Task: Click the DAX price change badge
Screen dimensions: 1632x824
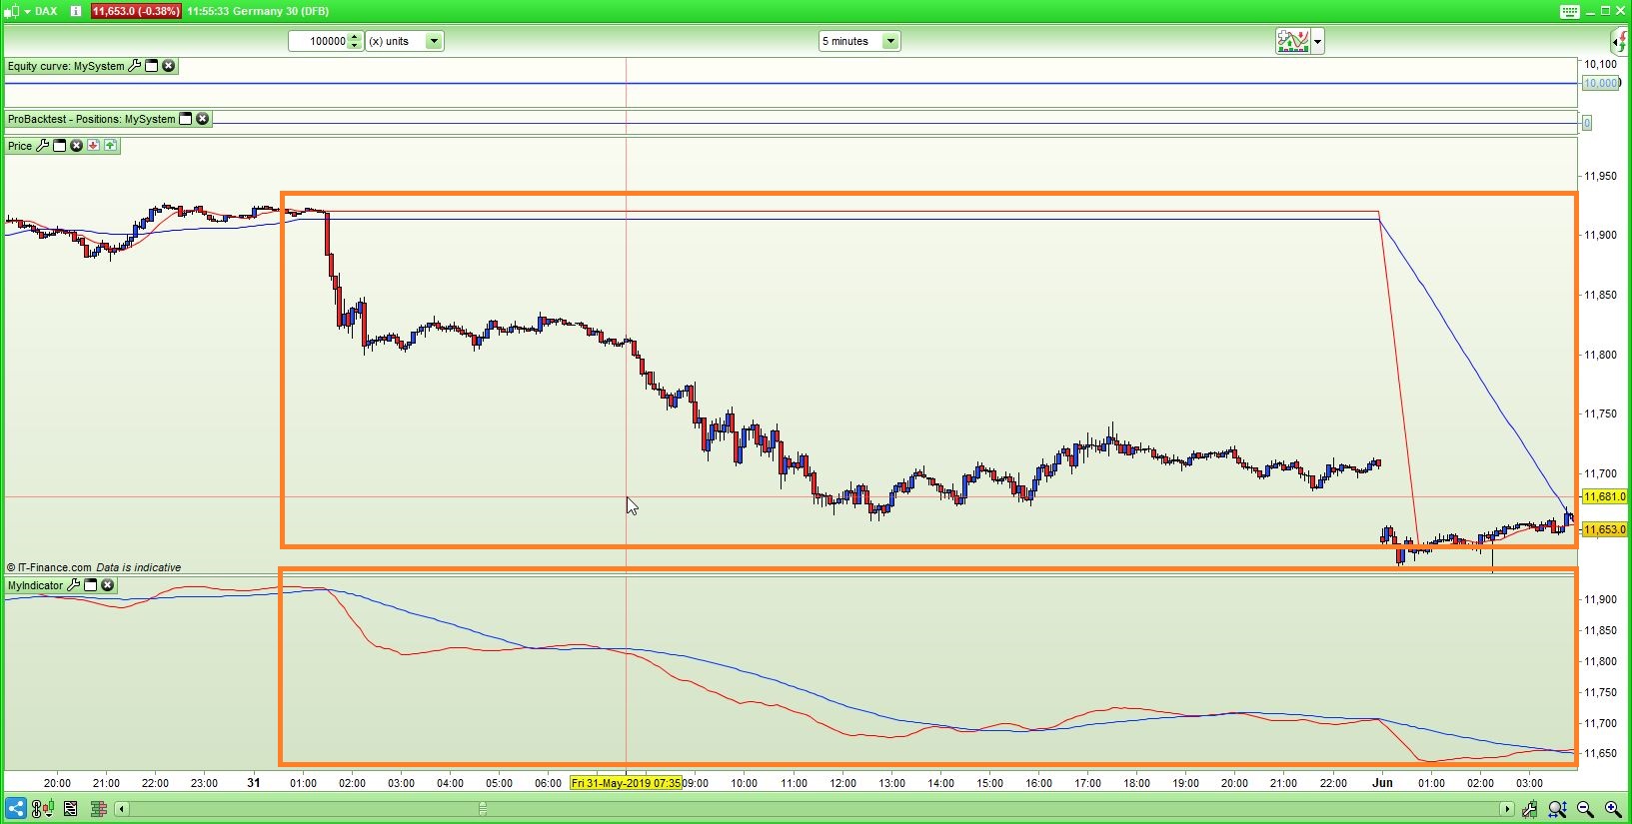Action: [x=135, y=11]
